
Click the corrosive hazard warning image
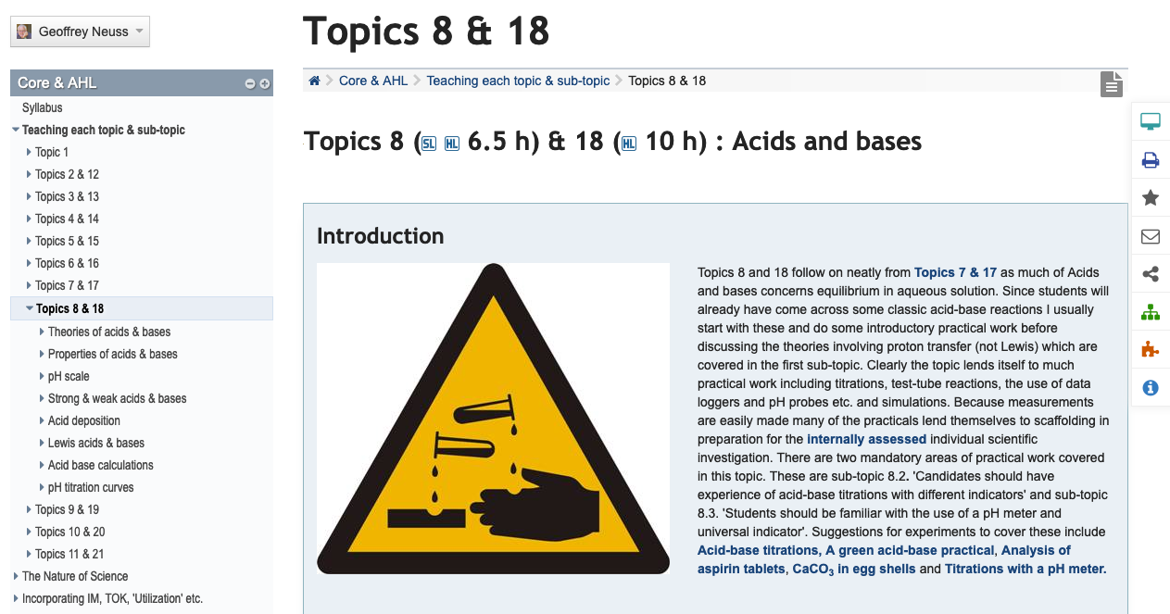click(x=493, y=419)
